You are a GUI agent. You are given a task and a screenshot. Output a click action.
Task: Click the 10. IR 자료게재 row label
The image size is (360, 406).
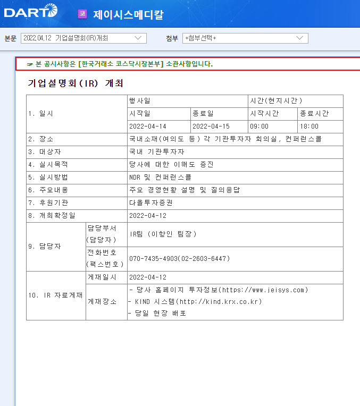point(56,295)
